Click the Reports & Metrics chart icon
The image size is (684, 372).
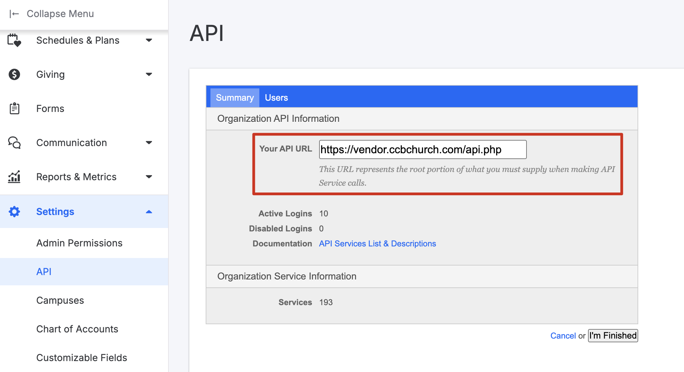pyautogui.click(x=14, y=177)
